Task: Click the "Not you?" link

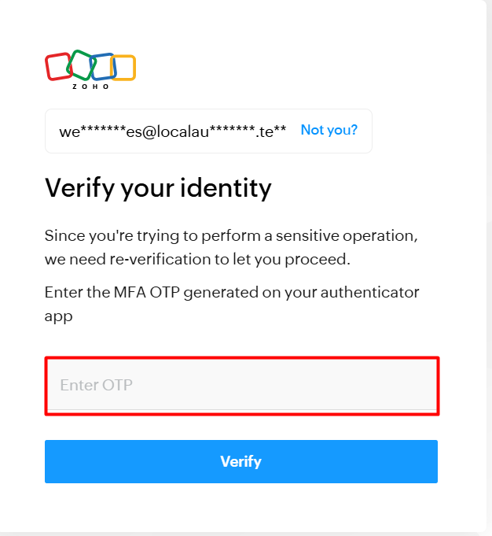Action: click(x=329, y=130)
